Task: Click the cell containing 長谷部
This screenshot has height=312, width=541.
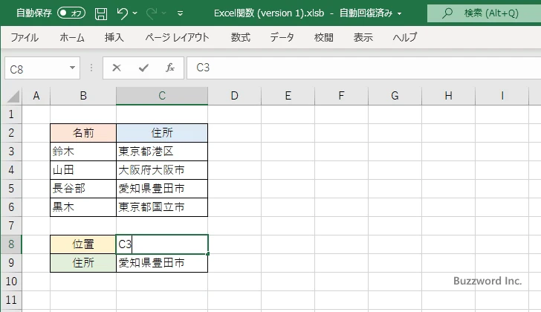Action: click(x=83, y=189)
